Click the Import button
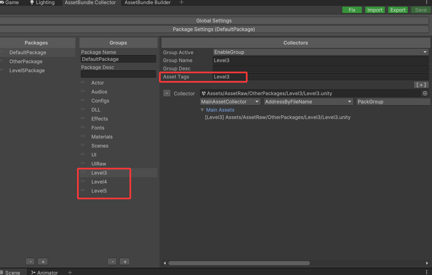432x275 pixels. [x=375, y=10]
